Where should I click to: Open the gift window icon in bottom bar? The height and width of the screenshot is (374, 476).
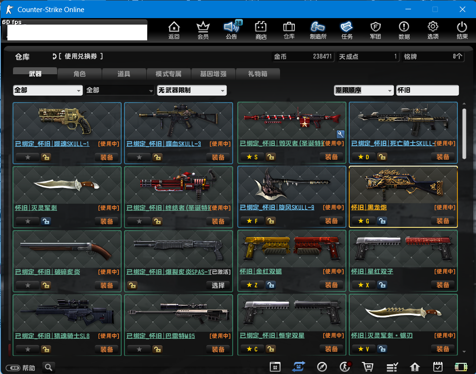click(275, 367)
